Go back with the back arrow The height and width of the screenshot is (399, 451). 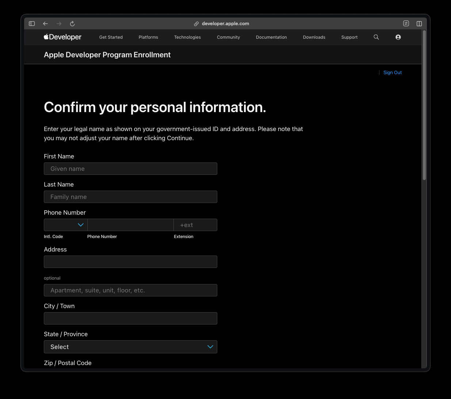coord(45,24)
